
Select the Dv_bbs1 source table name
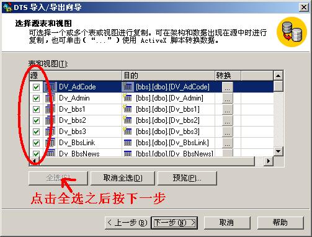[x=72, y=109]
